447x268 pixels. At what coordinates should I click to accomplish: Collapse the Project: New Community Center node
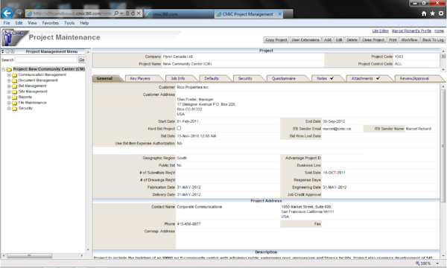(x=4, y=69)
